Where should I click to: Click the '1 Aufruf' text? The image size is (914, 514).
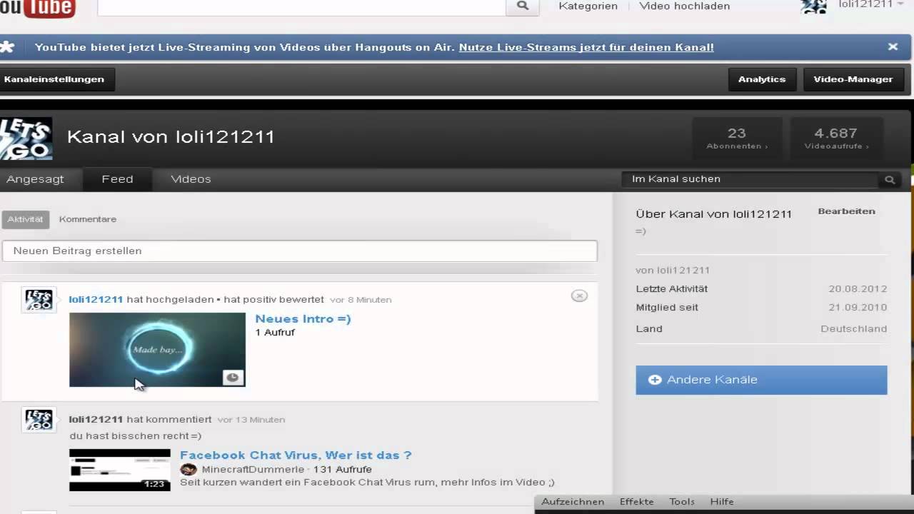tap(275, 333)
